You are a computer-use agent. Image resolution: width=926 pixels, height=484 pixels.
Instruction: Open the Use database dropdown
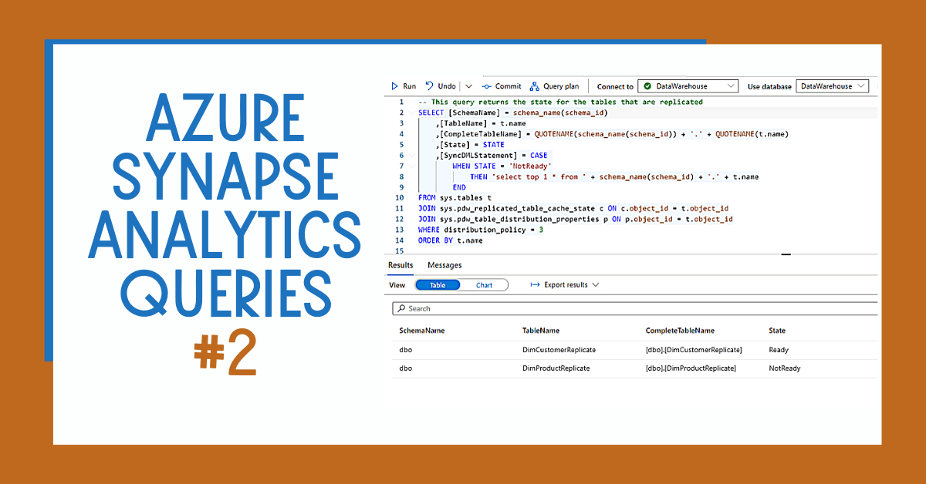pyautogui.click(x=833, y=86)
